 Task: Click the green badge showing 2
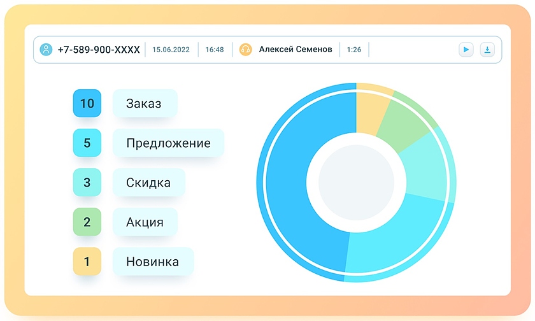[x=87, y=222]
